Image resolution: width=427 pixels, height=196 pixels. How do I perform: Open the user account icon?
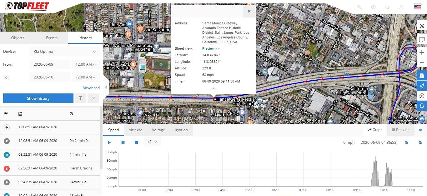click(x=401, y=7)
